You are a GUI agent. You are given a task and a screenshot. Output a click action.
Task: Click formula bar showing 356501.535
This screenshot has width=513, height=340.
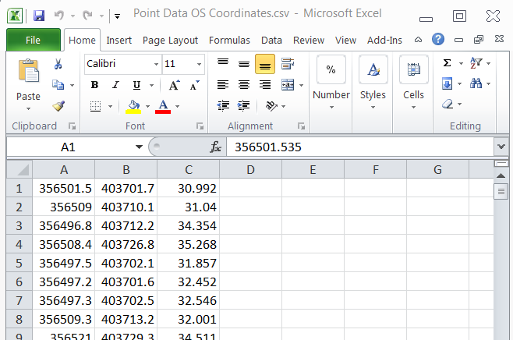pyautogui.click(x=360, y=147)
